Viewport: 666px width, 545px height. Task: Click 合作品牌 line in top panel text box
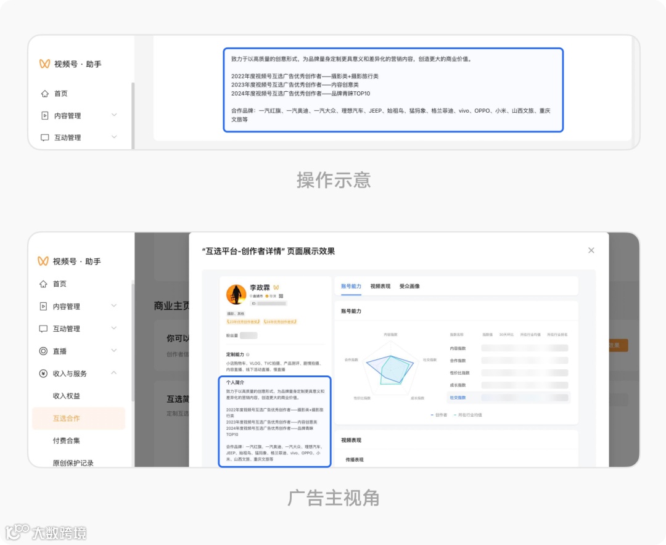point(390,115)
